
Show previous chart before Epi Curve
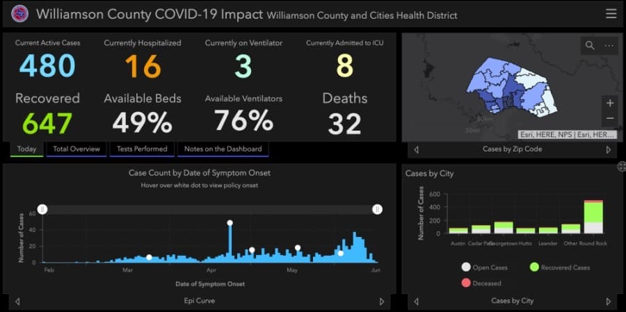click(x=17, y=301)
